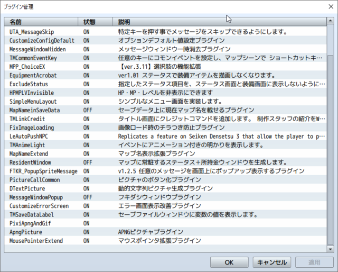
Task: Select the ApngPicture plugin
Action: click(165, 232)
